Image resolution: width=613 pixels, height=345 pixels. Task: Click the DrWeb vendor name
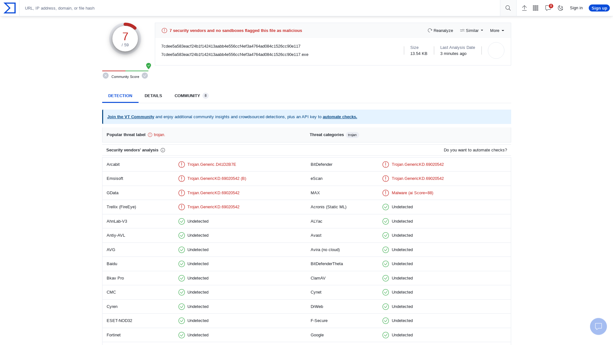(x=317, y=307)
